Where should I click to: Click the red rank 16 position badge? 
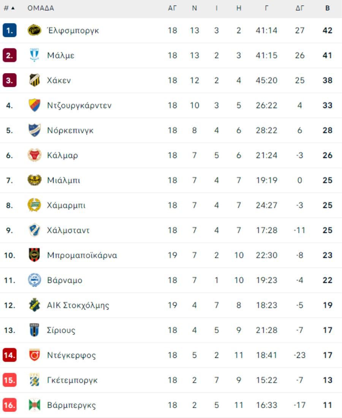(9, 405)
